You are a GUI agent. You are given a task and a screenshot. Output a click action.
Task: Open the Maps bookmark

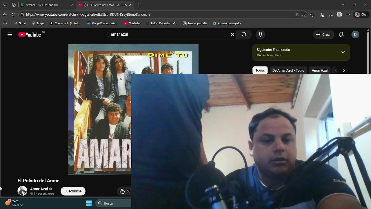pos(38,23)
